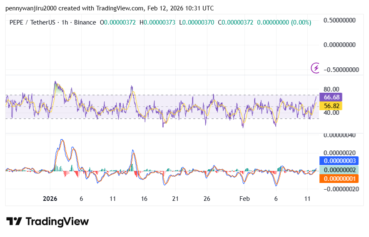Click the purple lightning bolt icon
This screenshot has height=237, width=369.
[316, 67]
